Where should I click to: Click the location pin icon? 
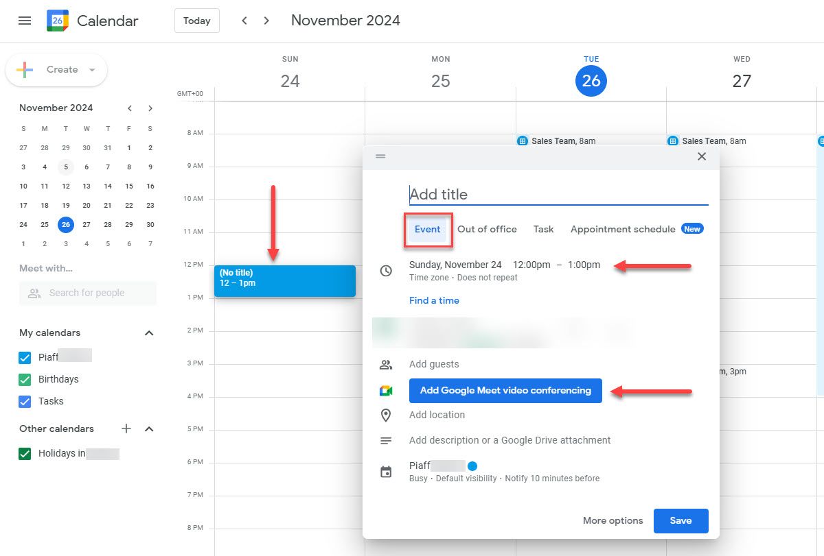coord(385,415)
